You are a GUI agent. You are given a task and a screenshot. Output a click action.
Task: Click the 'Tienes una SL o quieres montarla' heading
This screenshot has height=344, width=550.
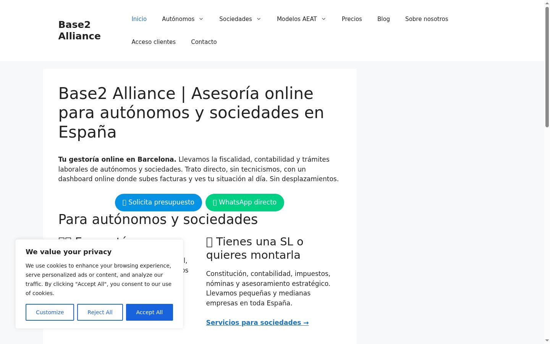coord(255,248)
